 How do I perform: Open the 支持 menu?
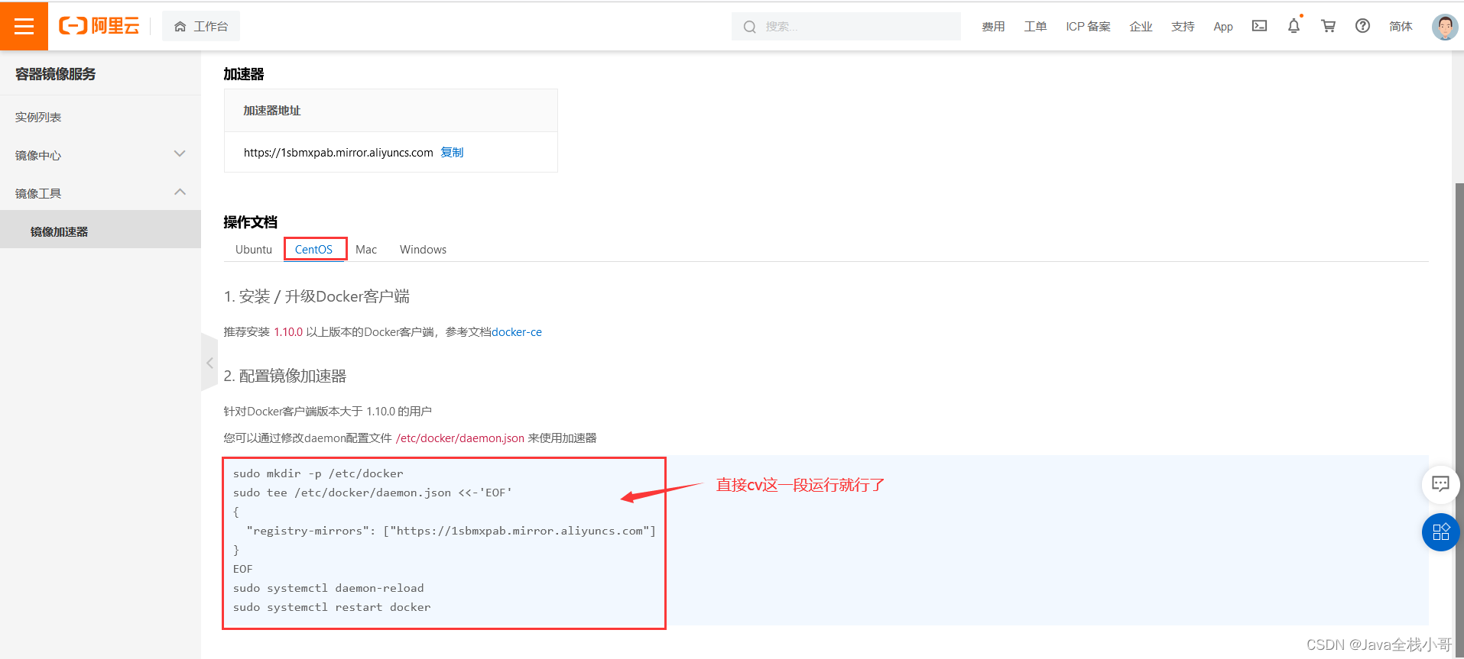[1183, 27]
